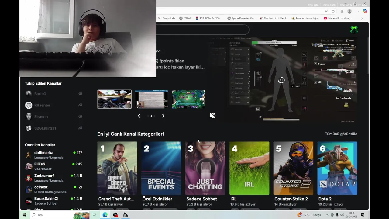The image size is (389, 219).
Task: Open Task View in taskbar
Action: (x=94, y=215)
